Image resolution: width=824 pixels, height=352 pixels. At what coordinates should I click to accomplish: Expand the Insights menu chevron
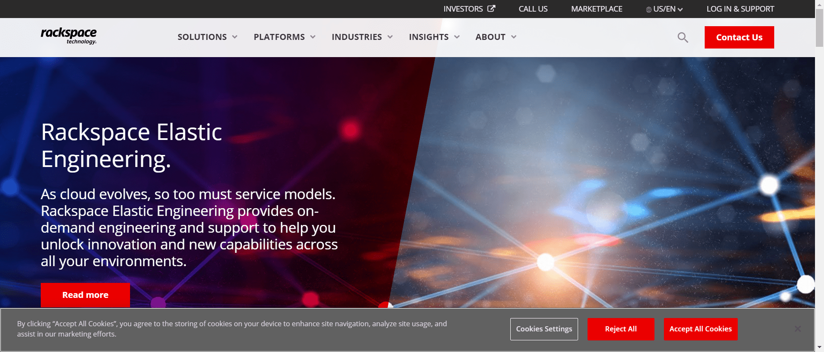(457, 37)
